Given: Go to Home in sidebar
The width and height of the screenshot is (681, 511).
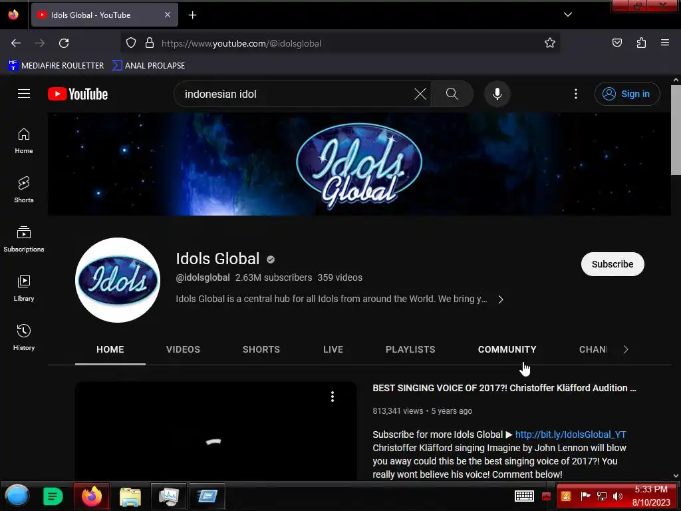Looking at the screenshot, I should coord(24,141).
